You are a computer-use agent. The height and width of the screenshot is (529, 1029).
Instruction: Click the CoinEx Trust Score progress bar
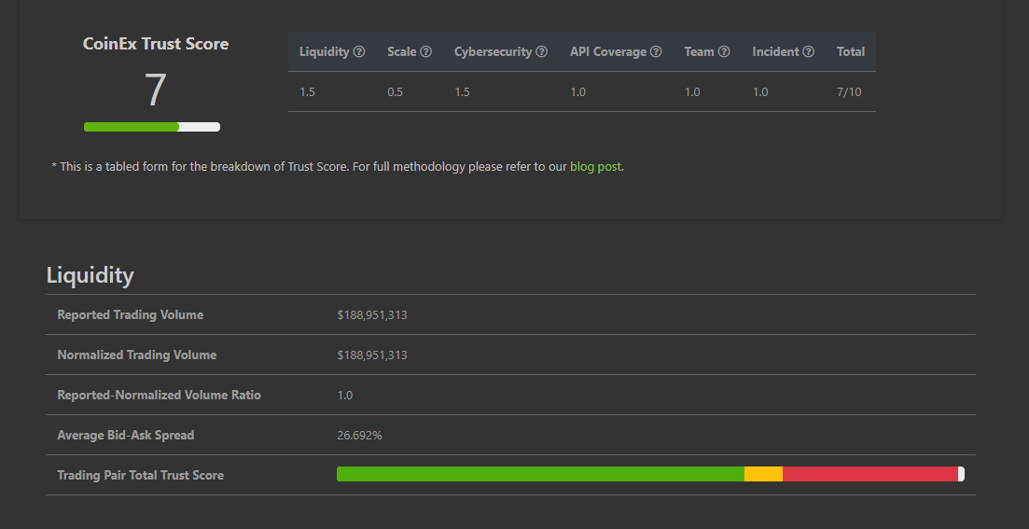[152, 127]
